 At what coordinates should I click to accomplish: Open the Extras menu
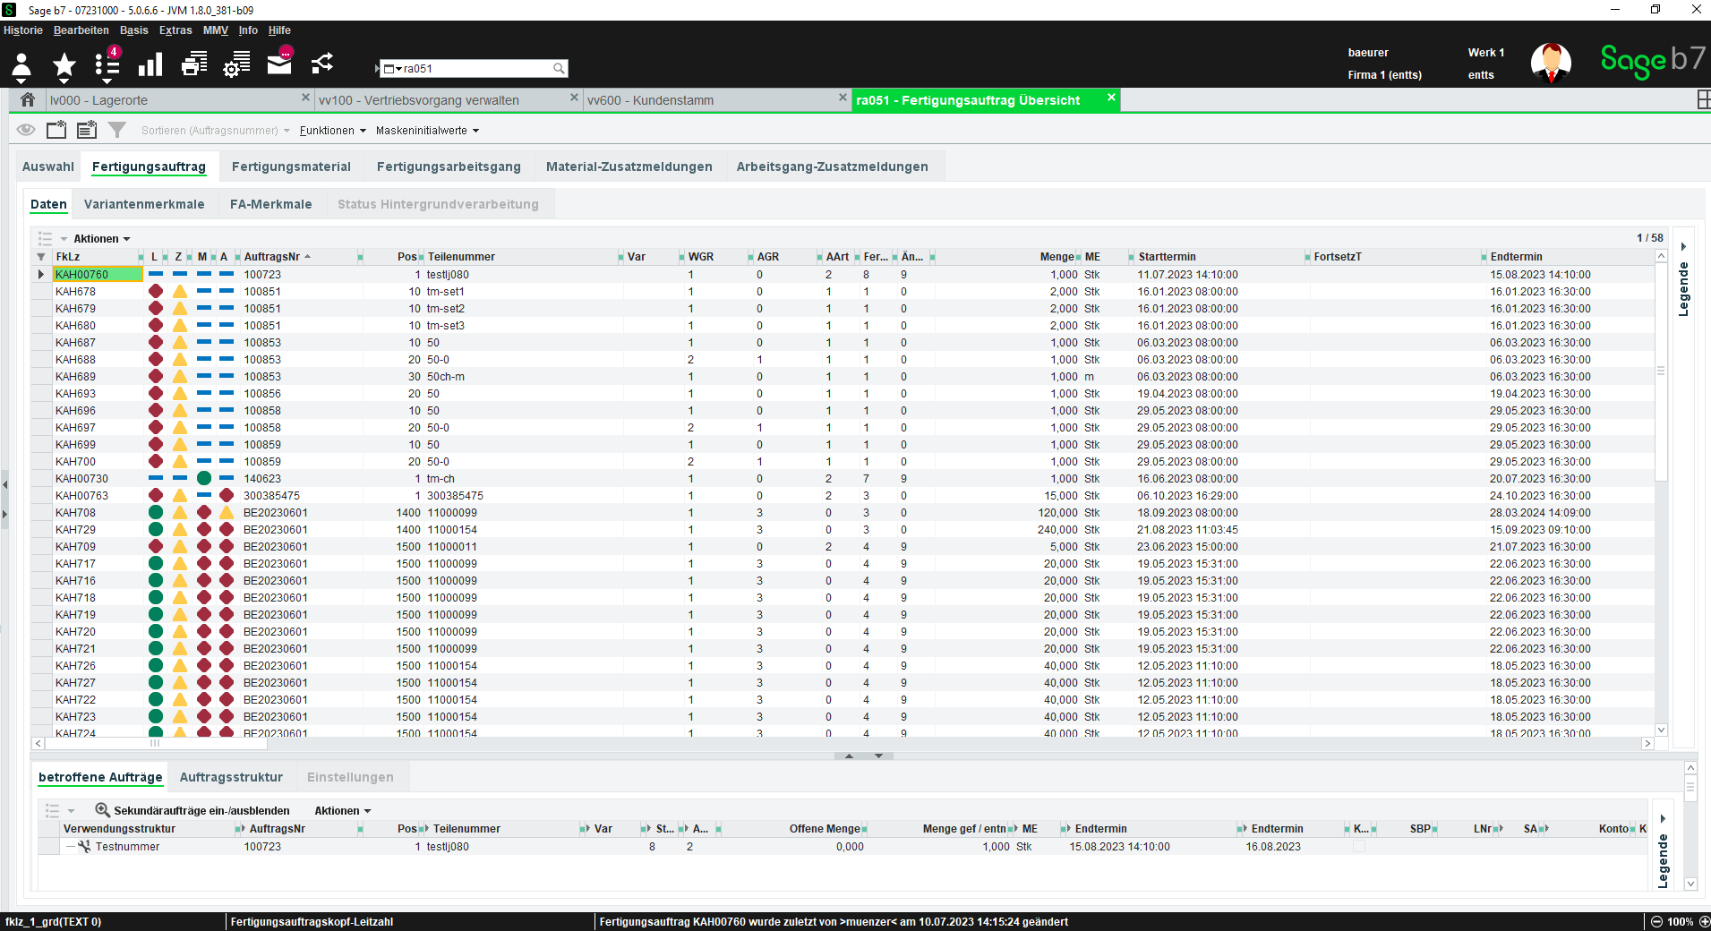(175, 30)
